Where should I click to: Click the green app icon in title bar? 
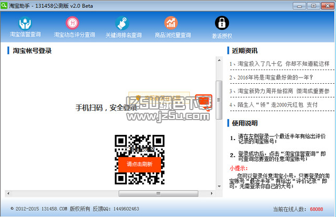[4, 5]
